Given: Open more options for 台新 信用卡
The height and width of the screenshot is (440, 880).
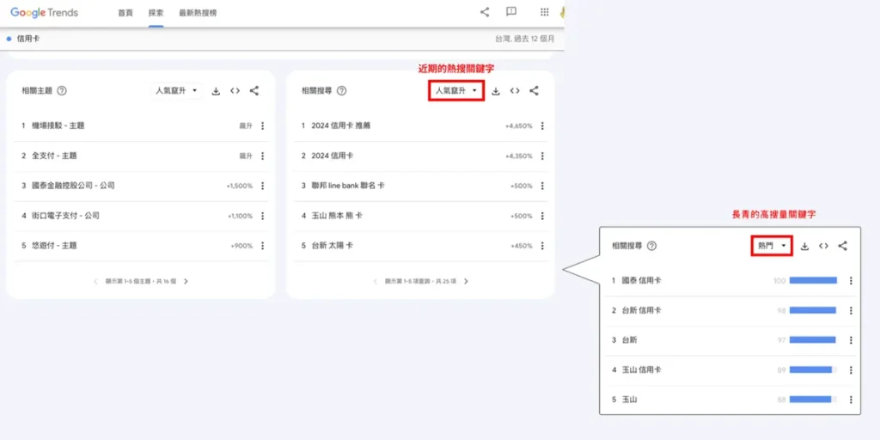Looking at the screenshot, I should (x=851, y=310).
